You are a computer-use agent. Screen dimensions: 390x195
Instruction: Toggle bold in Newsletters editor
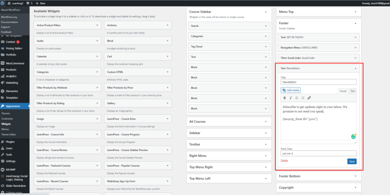(x=285, y=98)
